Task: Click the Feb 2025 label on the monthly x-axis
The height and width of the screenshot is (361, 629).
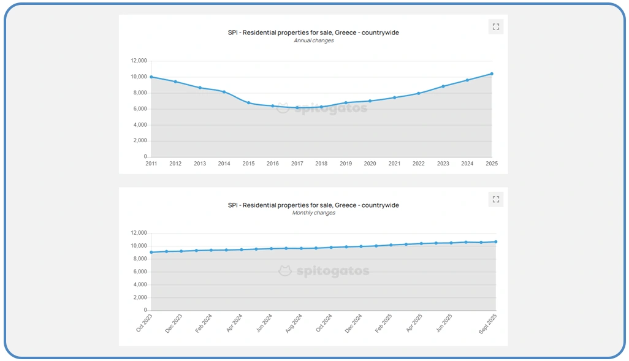Action: pos(383,322)
